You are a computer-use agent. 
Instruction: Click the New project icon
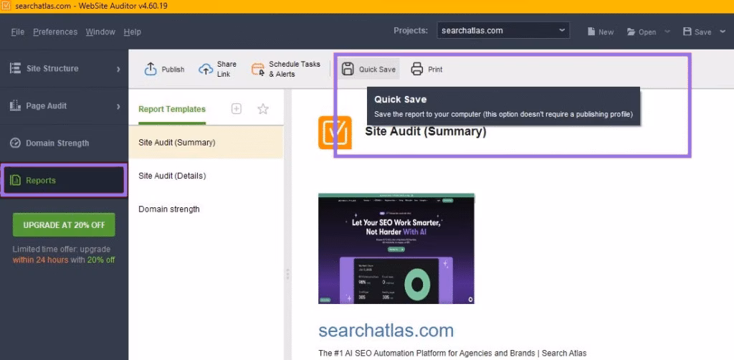coord(591,32)
